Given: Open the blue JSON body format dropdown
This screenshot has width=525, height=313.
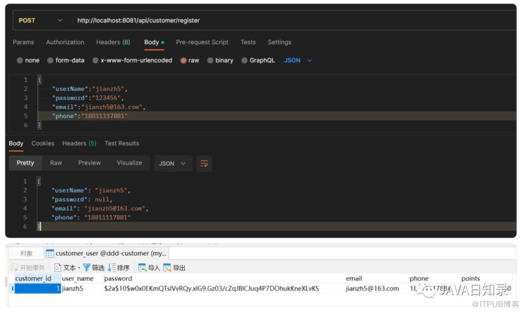Looking at the screenshot, I should pyautogui.click(x=298, y=61).
